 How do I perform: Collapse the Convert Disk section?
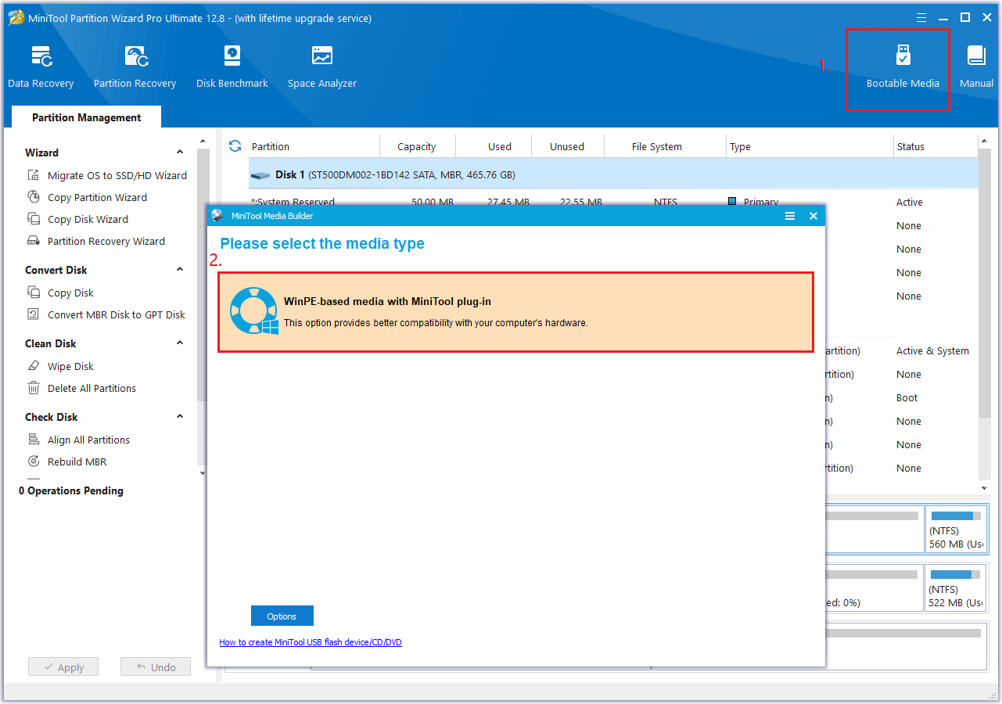coord(180,270)
